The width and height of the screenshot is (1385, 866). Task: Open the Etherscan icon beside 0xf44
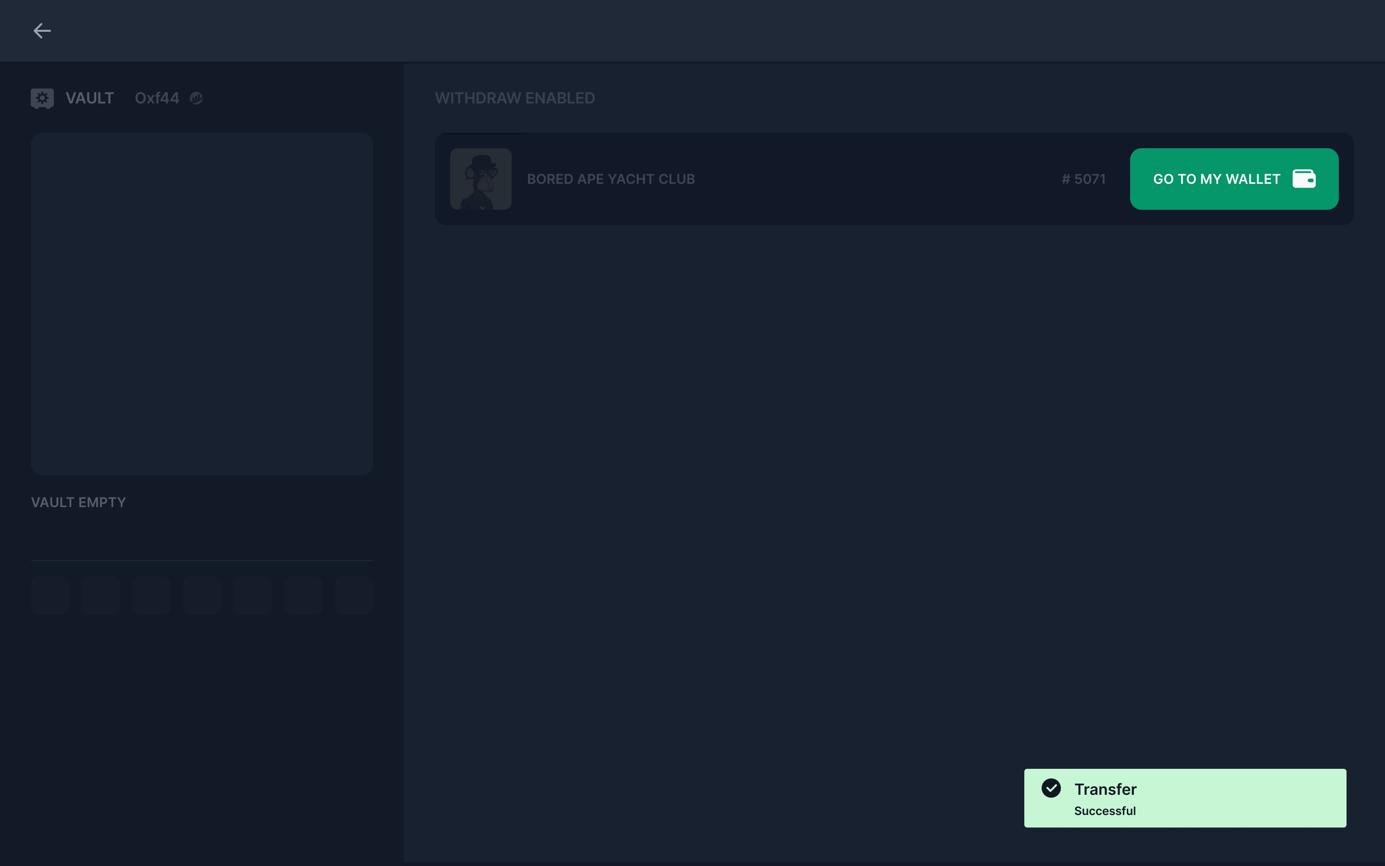(x=196, y=99)
